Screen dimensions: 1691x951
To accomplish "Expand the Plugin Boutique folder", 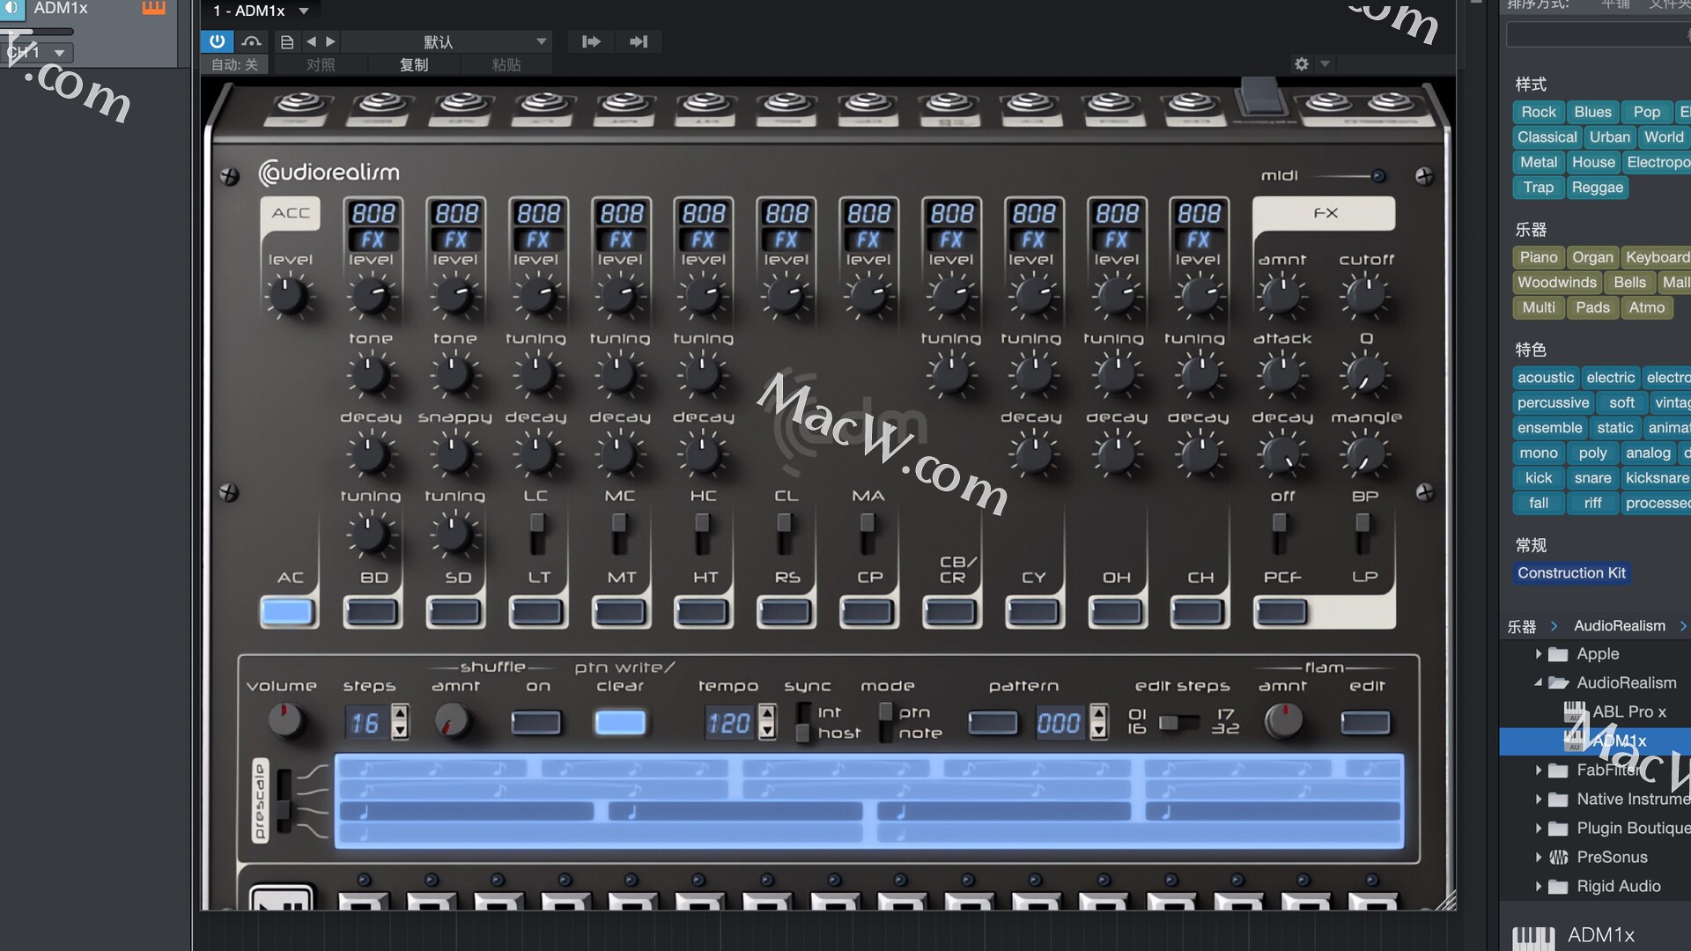I will point(1538,829).
